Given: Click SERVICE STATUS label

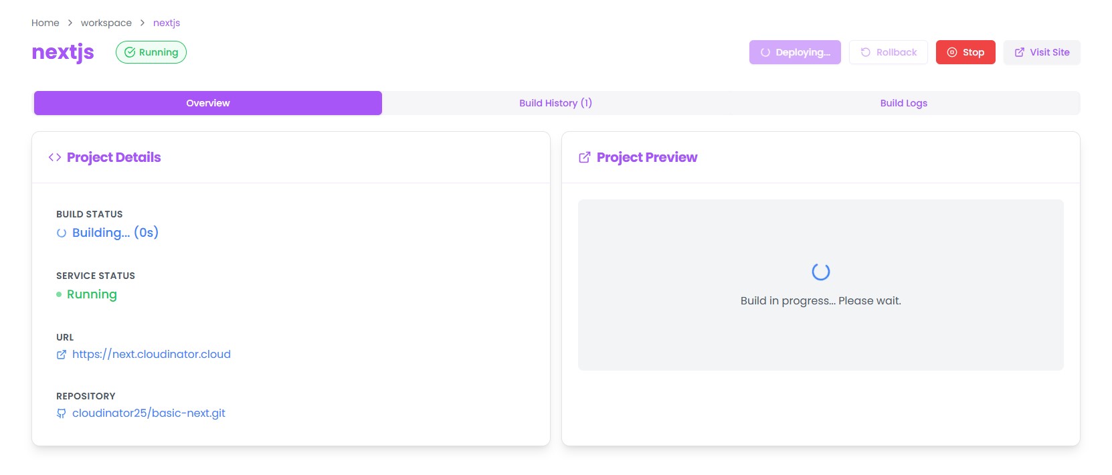Looking at the screenshot, I should (x=96, y=276).
